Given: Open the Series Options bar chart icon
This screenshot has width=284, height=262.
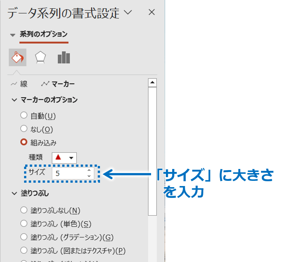Looking at the screenshot, I should coord(64,57).
